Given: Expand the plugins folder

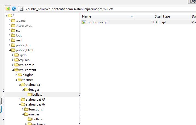Looking at the screenshot, I should point(16,75).
